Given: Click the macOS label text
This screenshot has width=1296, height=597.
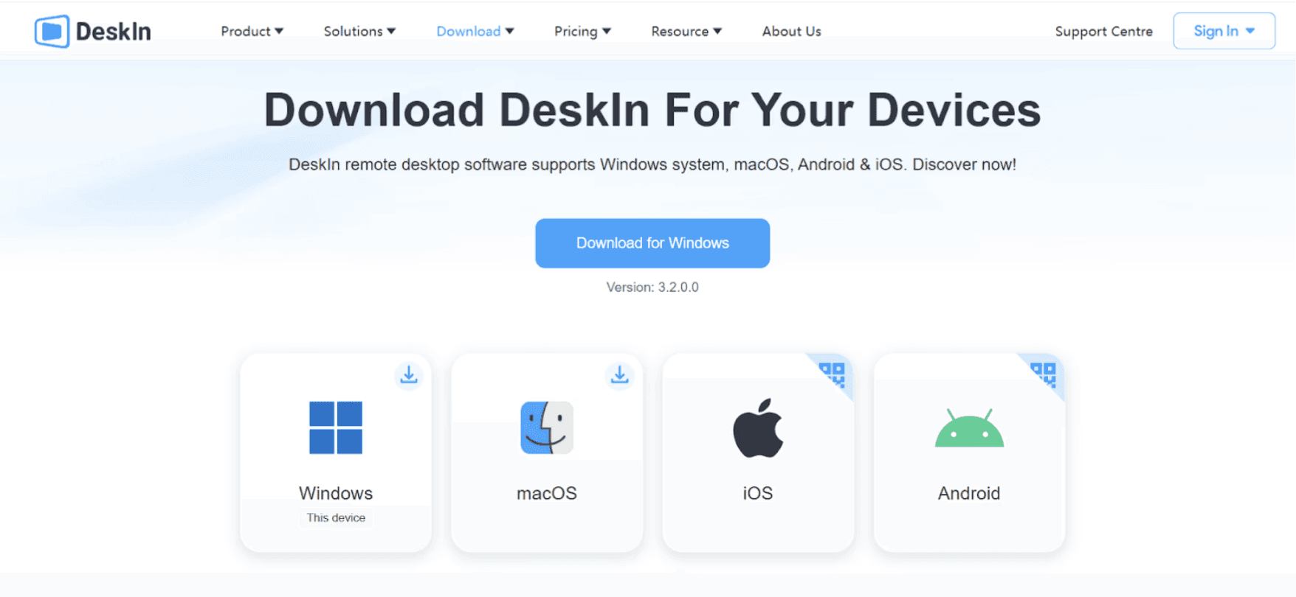Looking at the screenshot, I should pos(547,493).
